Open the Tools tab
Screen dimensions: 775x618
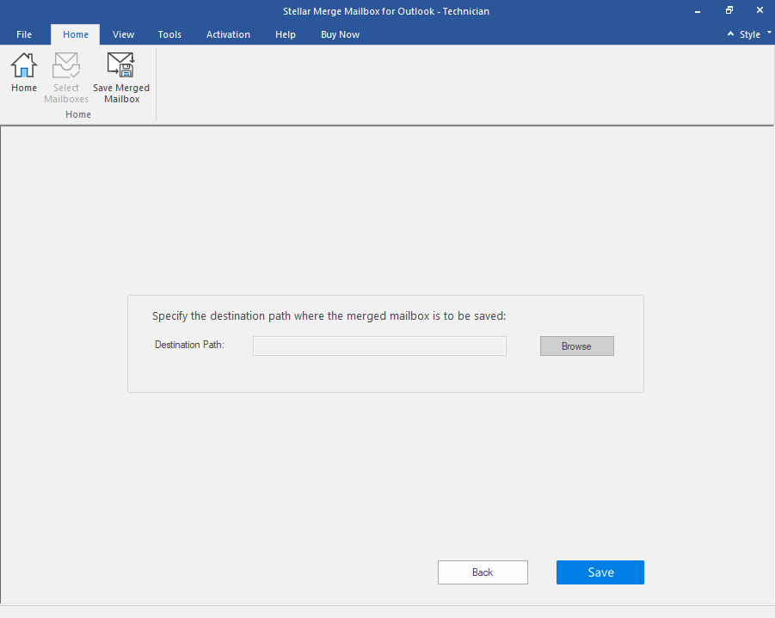(x=169, y=34)
